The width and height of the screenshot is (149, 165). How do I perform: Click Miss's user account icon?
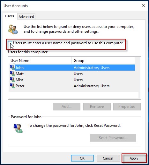click(12, 80)
